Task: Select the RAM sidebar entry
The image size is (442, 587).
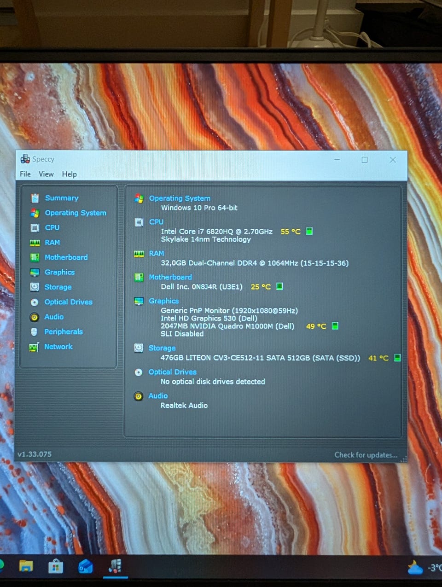Action: [x=52, y=242]
